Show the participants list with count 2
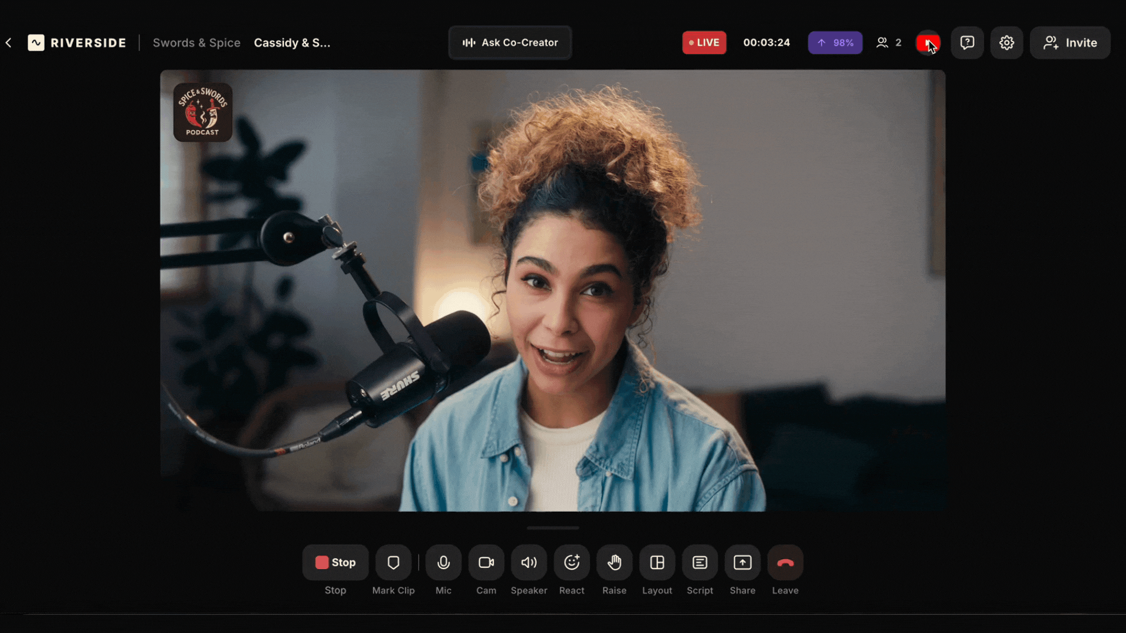The width and height of the screenshot is (1126, 633). pyautogui.click(x=888, y=43)
